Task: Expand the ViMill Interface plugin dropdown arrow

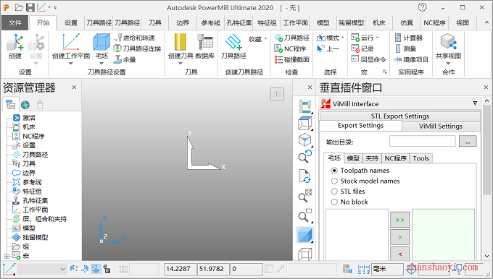Action: pos(475,103)
